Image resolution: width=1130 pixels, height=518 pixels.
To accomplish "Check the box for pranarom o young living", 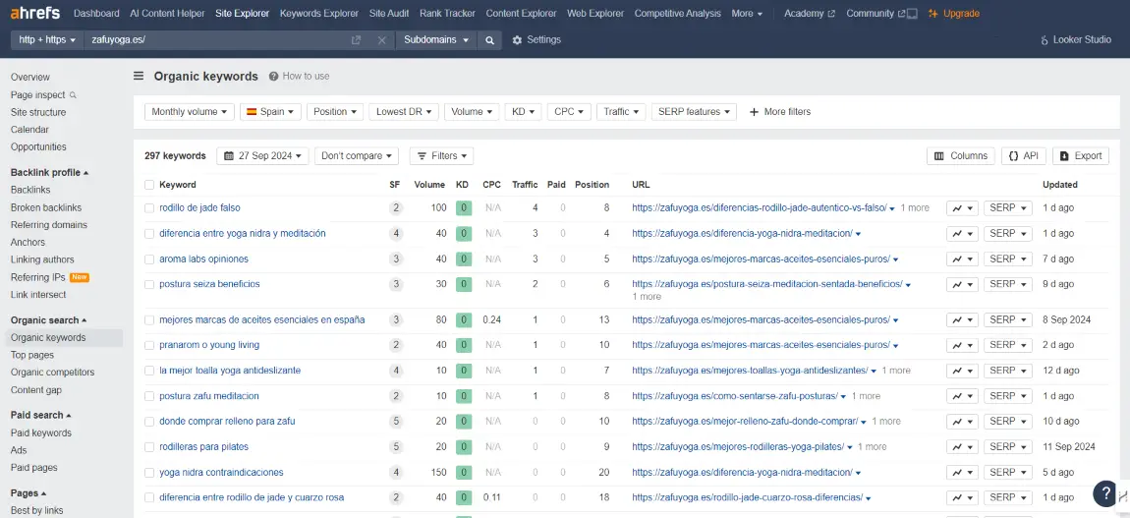I will pos(149,345).
